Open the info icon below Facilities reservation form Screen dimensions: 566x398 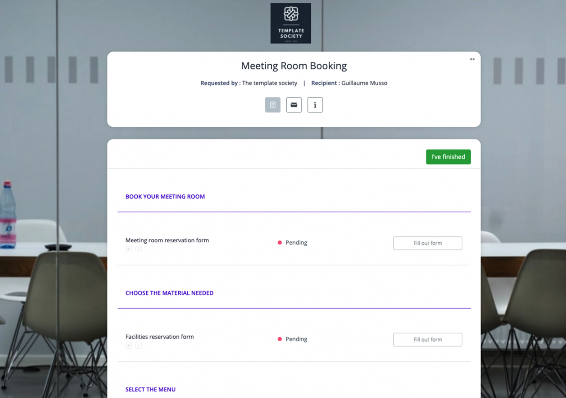pyautogui.click(x=139, y=345)
